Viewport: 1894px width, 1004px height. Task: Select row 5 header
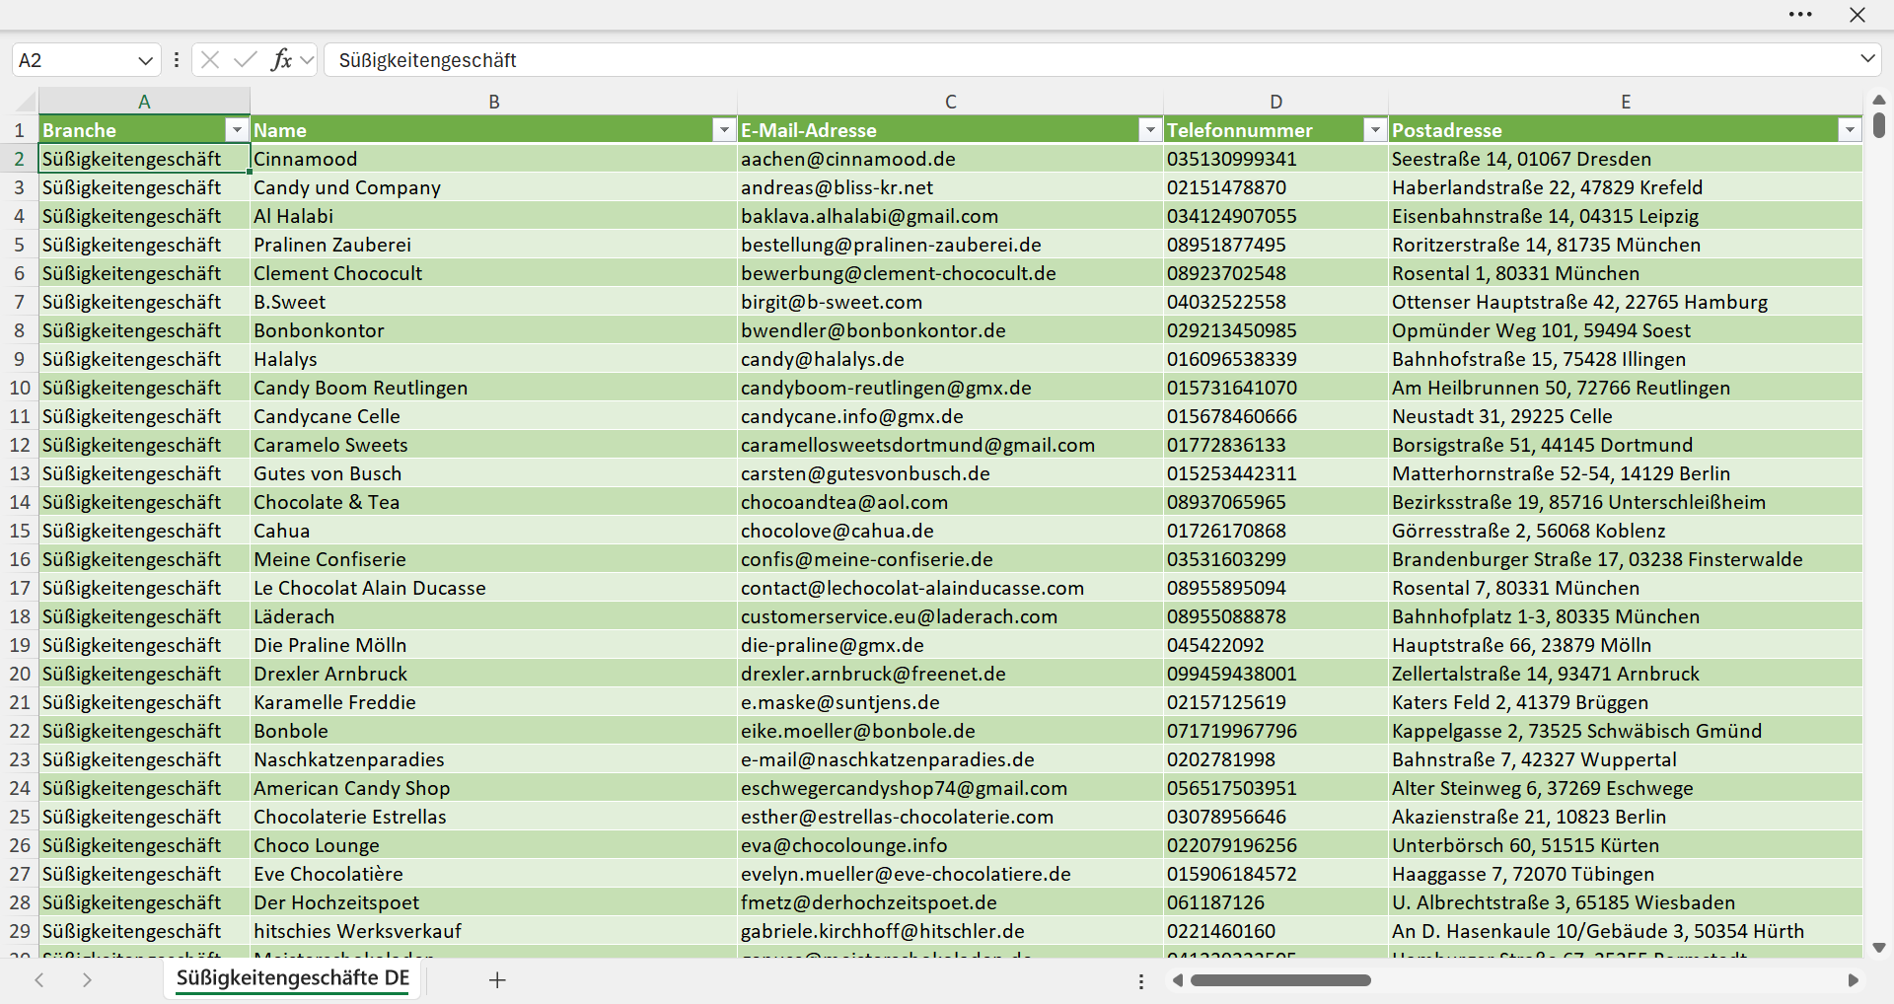[19, 245]
